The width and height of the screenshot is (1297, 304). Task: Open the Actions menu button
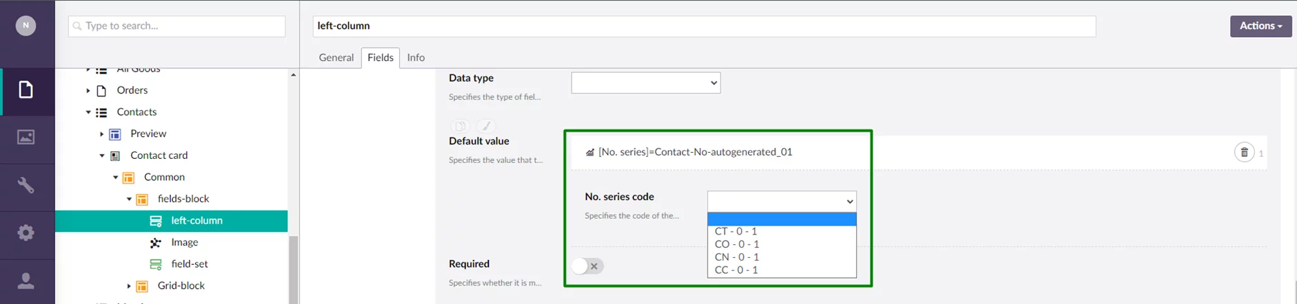[1260, 26]
